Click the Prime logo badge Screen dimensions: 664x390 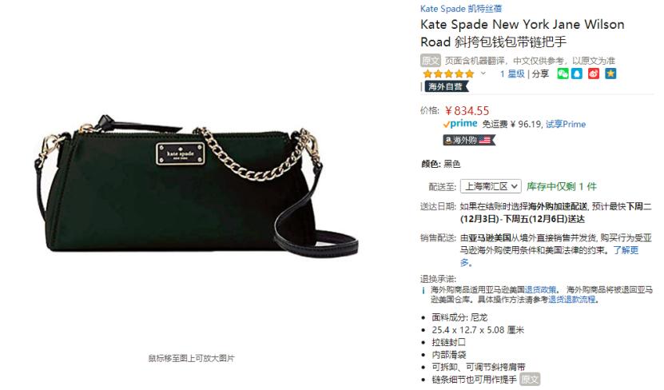tap(460, 124)
